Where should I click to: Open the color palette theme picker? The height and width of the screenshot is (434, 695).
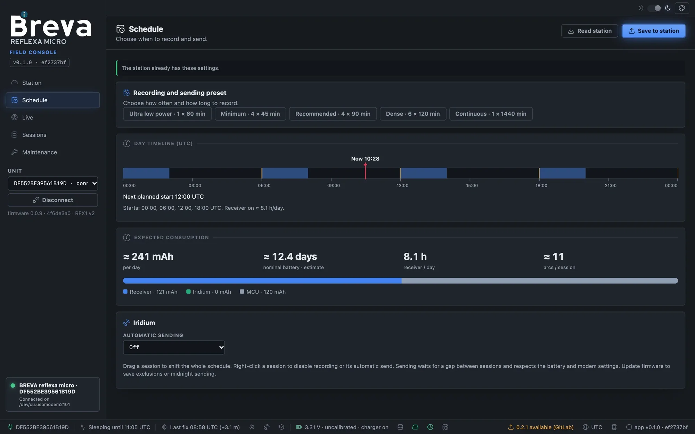click(x=682, y=8)
